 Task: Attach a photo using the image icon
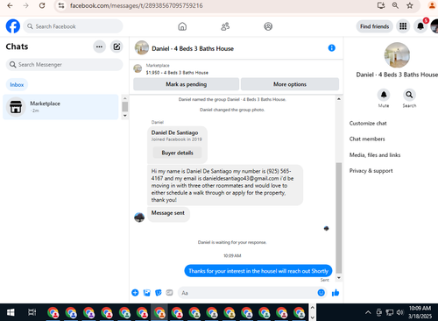[x=147, y=293]
